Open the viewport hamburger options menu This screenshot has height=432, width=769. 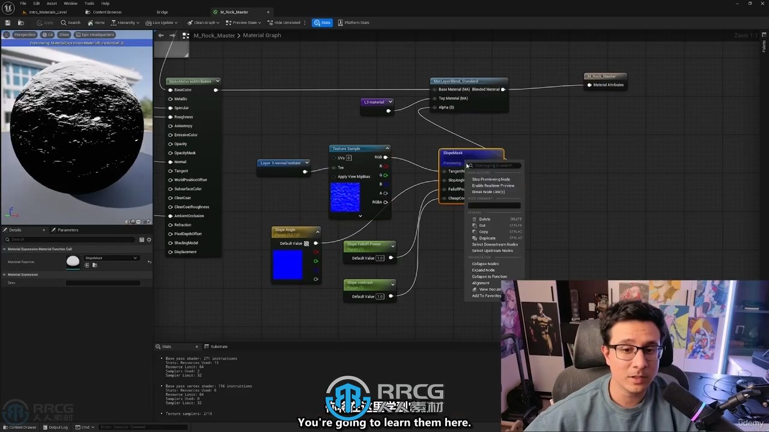coord(7,35)
